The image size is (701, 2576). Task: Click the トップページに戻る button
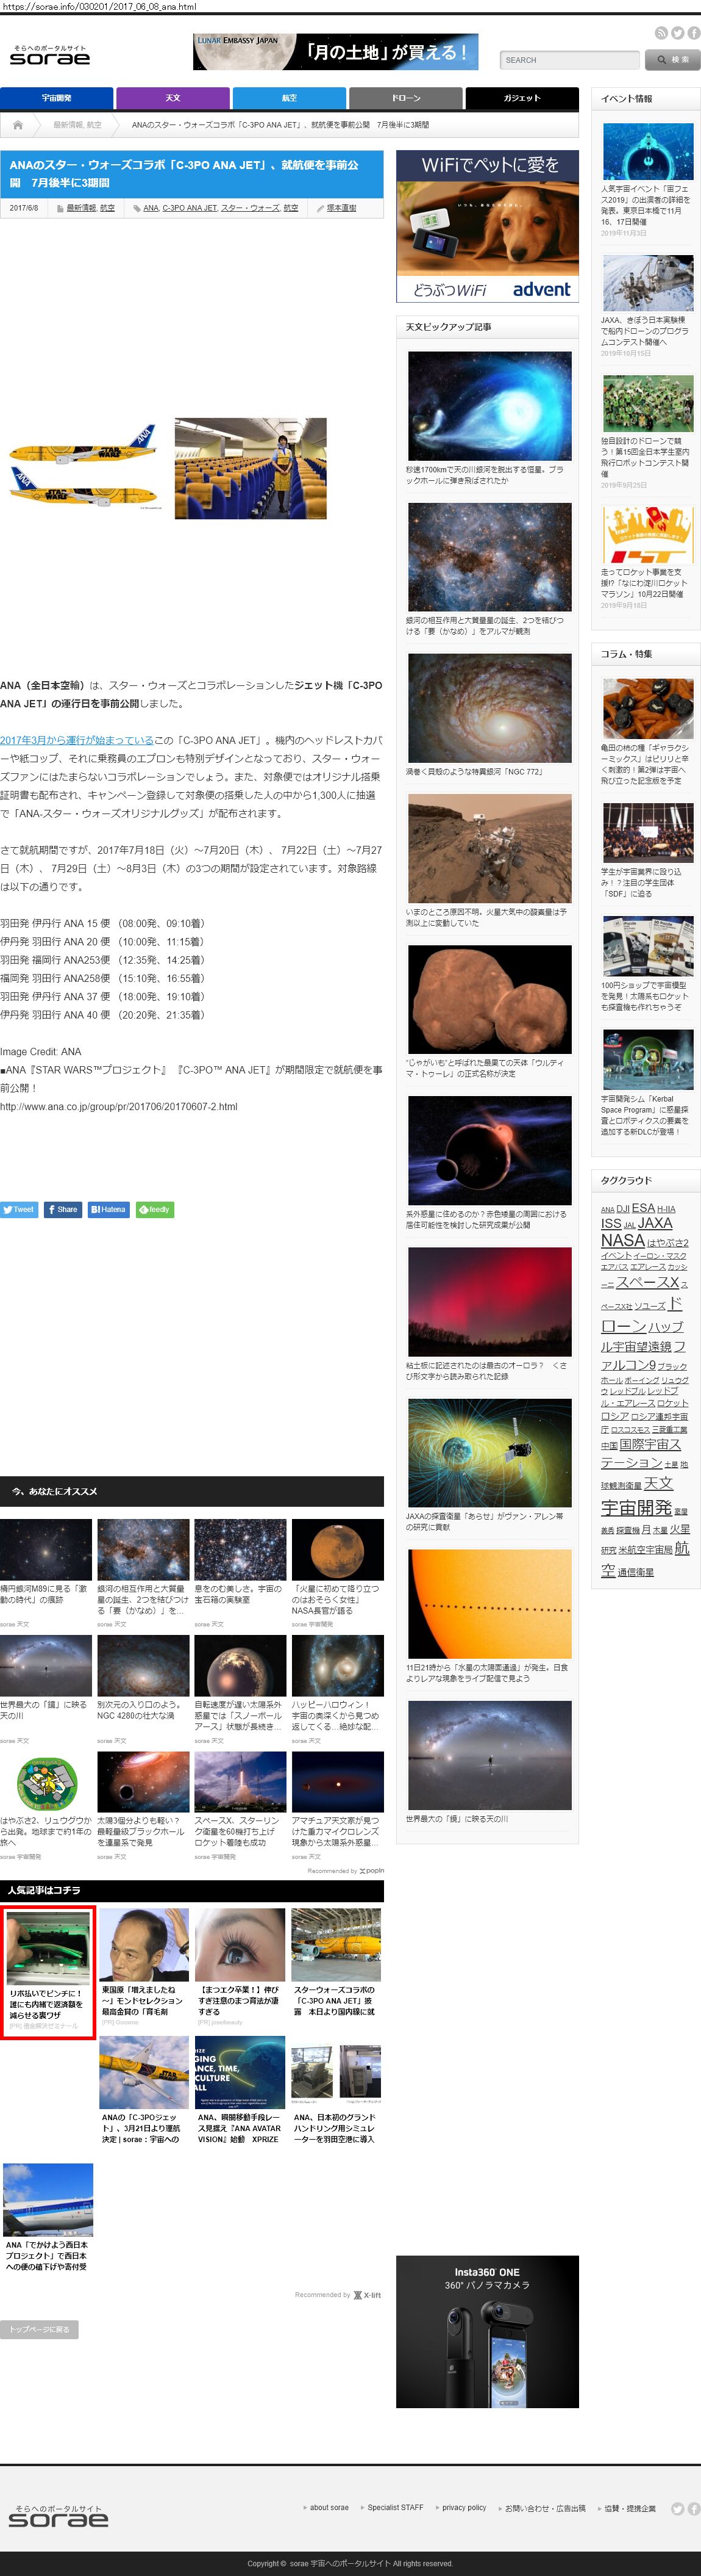pyautogui.click(x=39, y=2329)
